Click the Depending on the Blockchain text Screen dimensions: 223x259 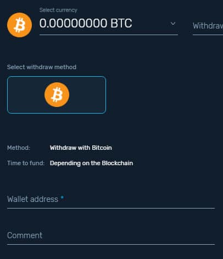[91, 163]
